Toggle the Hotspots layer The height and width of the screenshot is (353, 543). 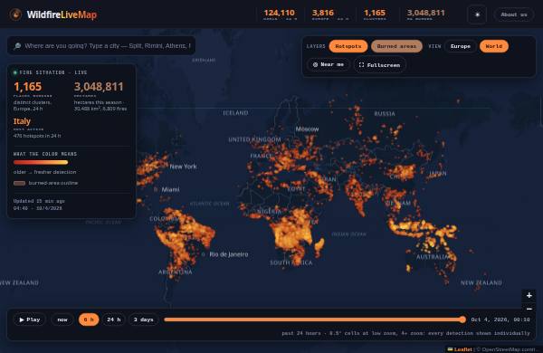coord(348,46)
